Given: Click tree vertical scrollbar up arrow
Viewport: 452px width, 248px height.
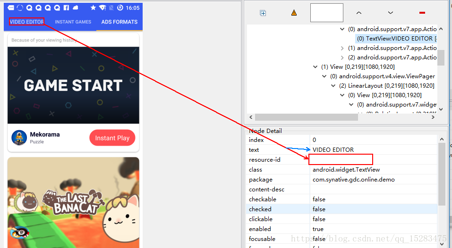Looking at the screenshot, I should tap(441, 29).
